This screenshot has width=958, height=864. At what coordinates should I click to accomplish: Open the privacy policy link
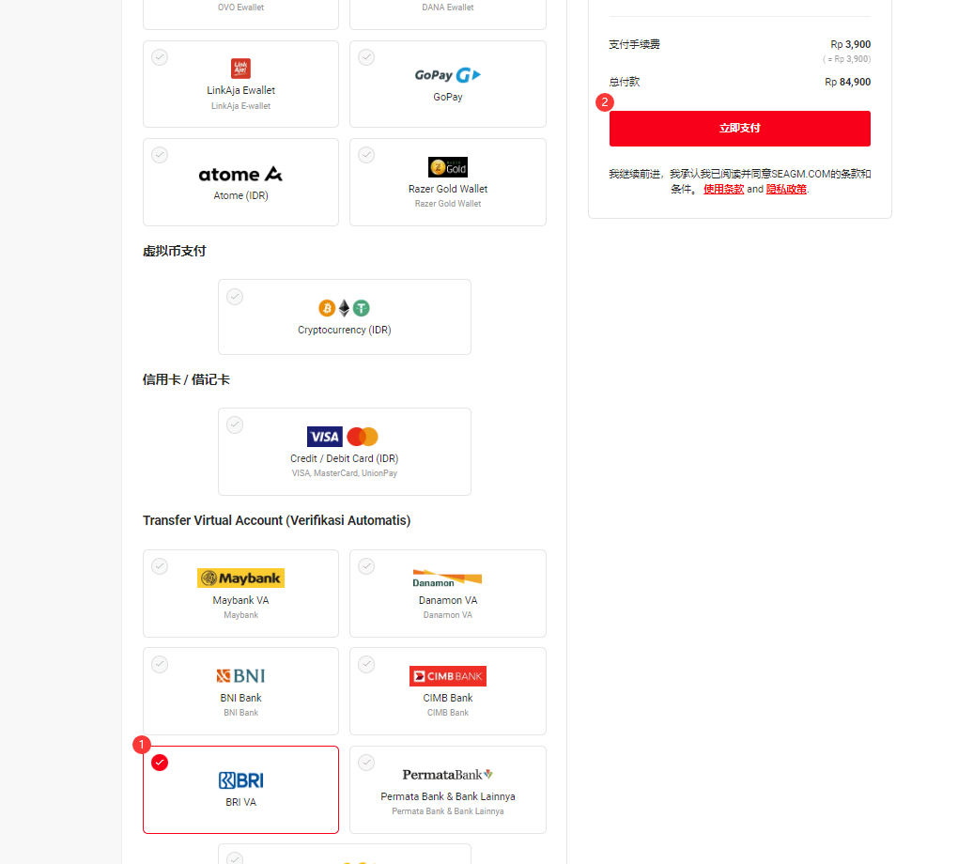786,189
